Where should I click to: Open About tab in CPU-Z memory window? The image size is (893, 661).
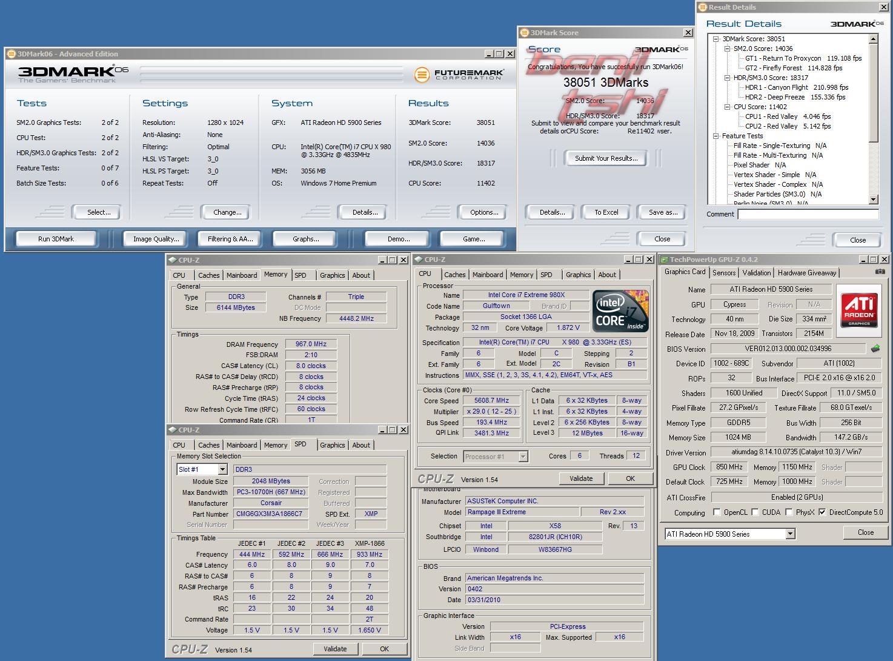pos(361,275)
